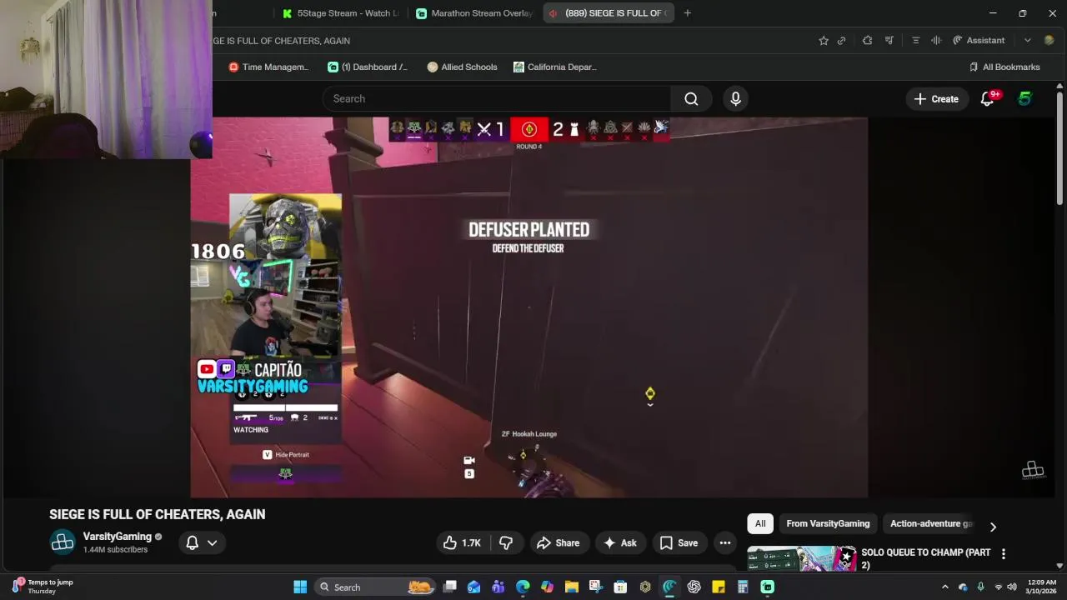Screen dimensions: 1067x600
Task: Open Microsoft Edge from the taskbar
Action: click(523, 587)
